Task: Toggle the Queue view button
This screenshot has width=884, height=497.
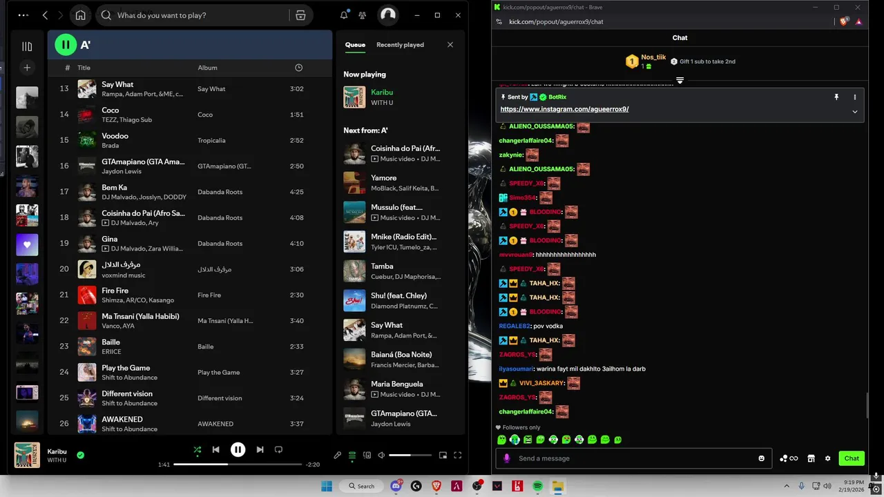Action: pos(352,456)
